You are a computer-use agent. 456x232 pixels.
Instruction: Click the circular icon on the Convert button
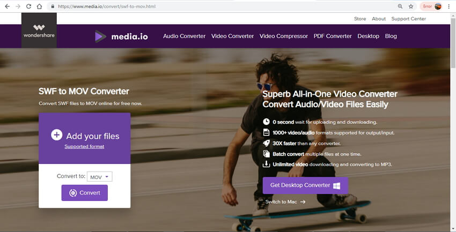73,193
